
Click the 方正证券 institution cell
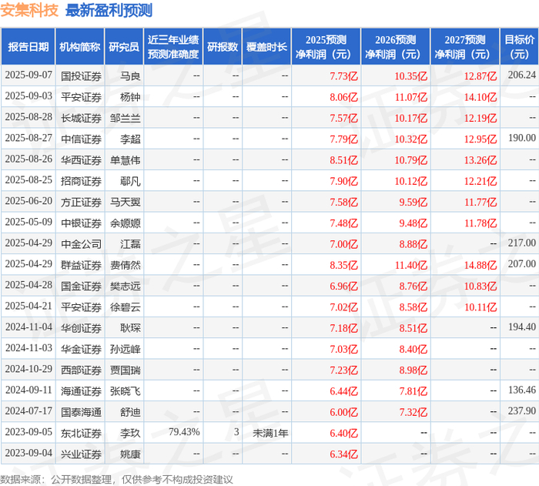(x=81, y=202)
